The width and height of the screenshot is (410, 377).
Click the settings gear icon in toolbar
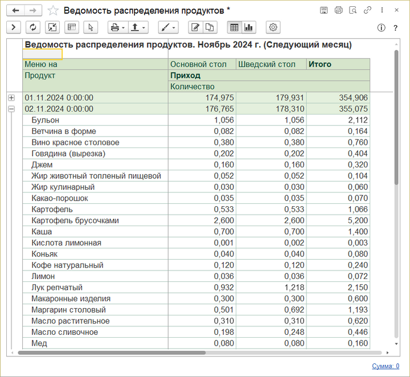273,27
